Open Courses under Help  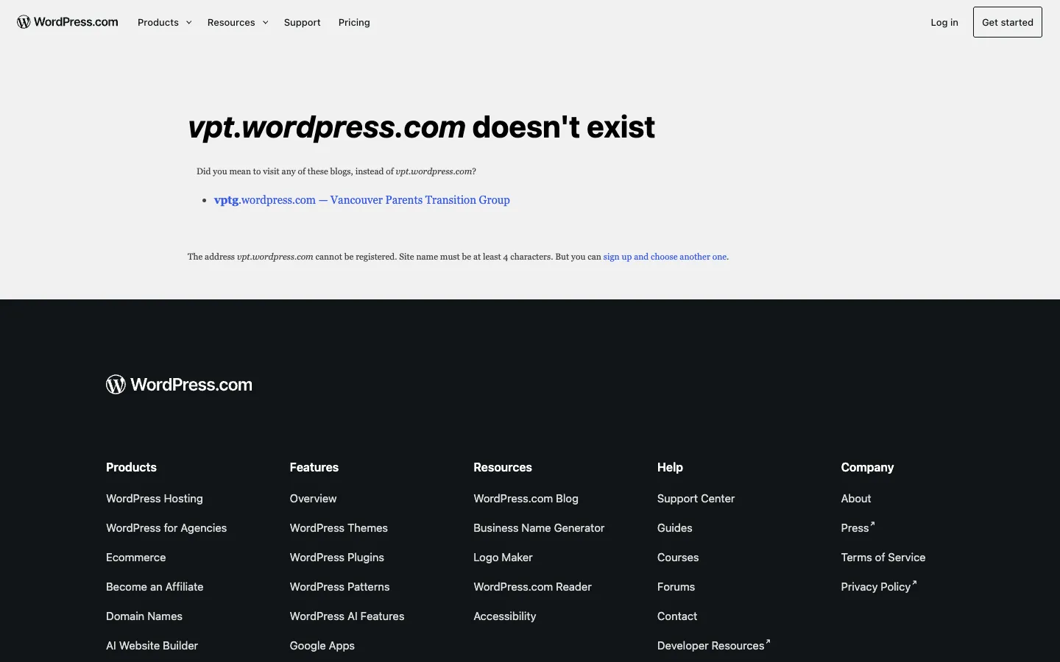(678, 558)
